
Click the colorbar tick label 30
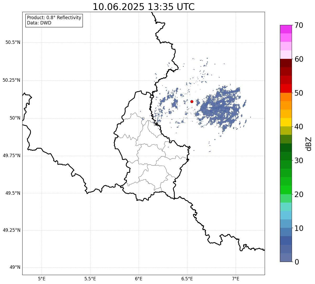(298, 161)
